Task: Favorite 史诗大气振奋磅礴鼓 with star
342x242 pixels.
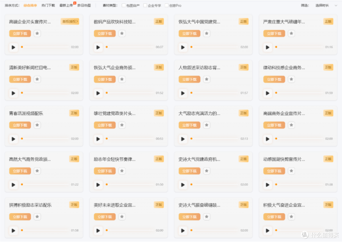Action: click(x=207, y=217)
